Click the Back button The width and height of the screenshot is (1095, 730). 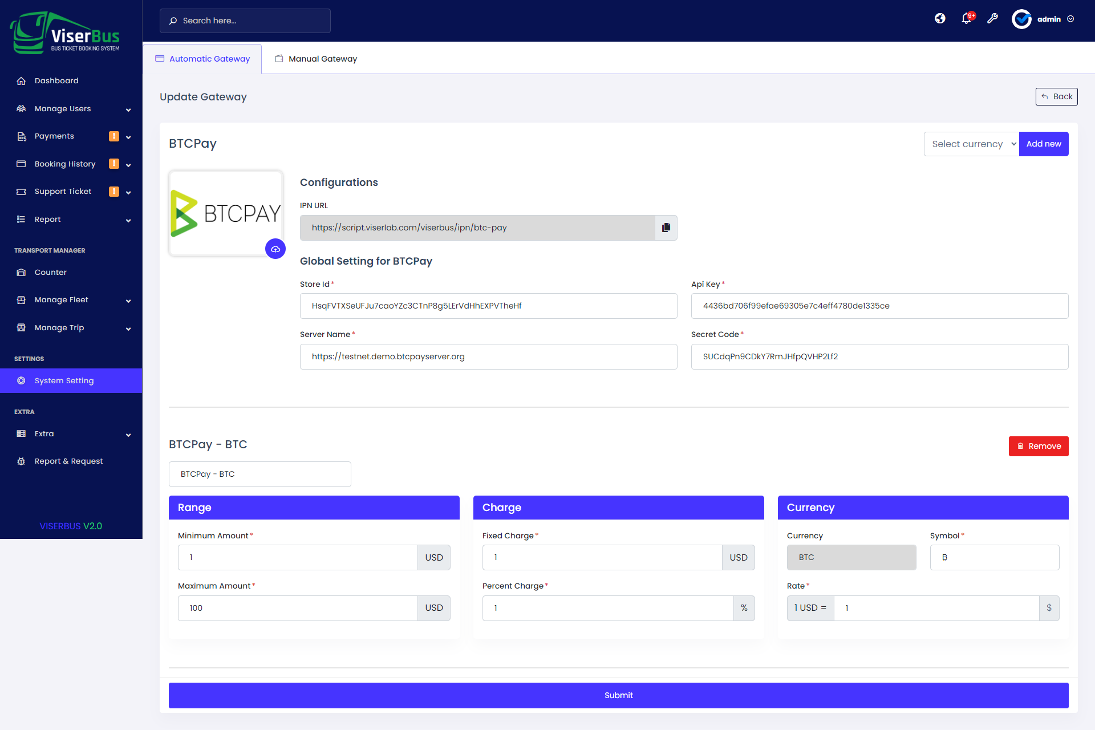(1056, 96)
